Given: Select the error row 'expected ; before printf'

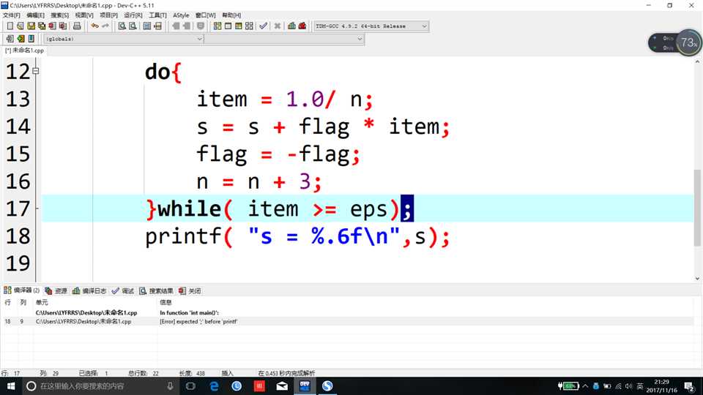Looking at the screenshot, I should [x=347, y=322].
